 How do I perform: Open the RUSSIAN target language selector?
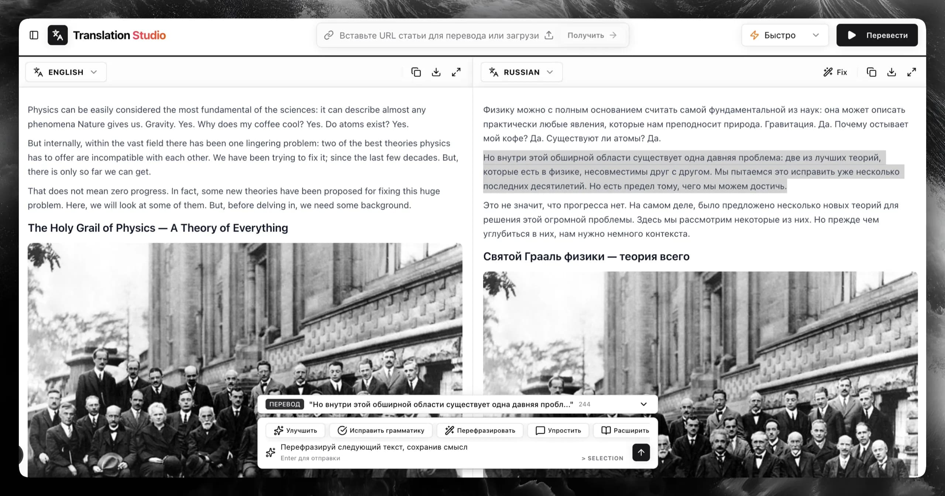click(521, 72)
